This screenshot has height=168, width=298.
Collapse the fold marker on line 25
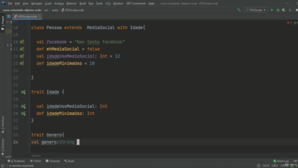pyautogui.click(x=29, y=78)
